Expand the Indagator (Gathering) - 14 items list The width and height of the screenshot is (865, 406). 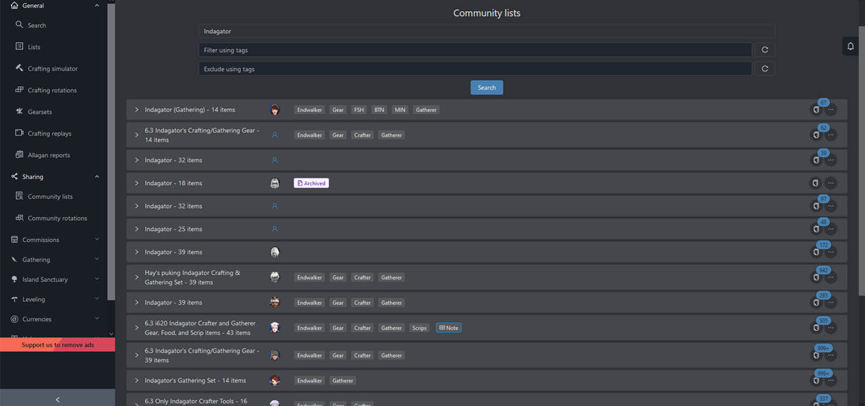[x=136, y=109]
